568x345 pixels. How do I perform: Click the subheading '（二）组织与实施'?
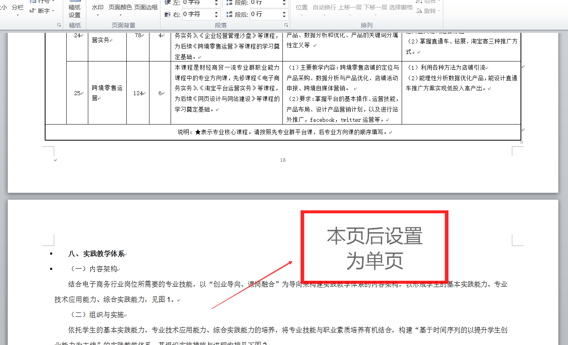point(96,315)
